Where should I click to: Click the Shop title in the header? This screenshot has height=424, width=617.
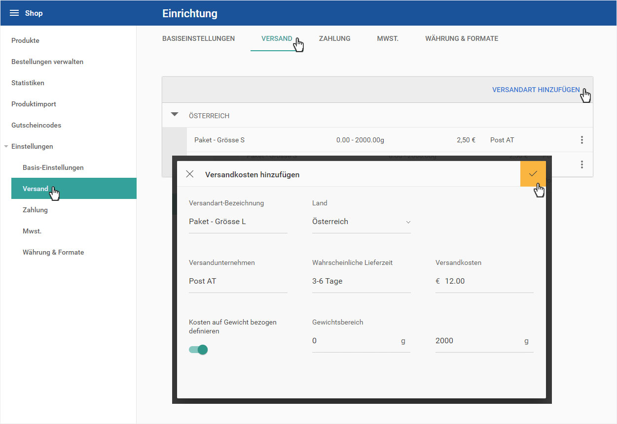click(x=34, y=13)
